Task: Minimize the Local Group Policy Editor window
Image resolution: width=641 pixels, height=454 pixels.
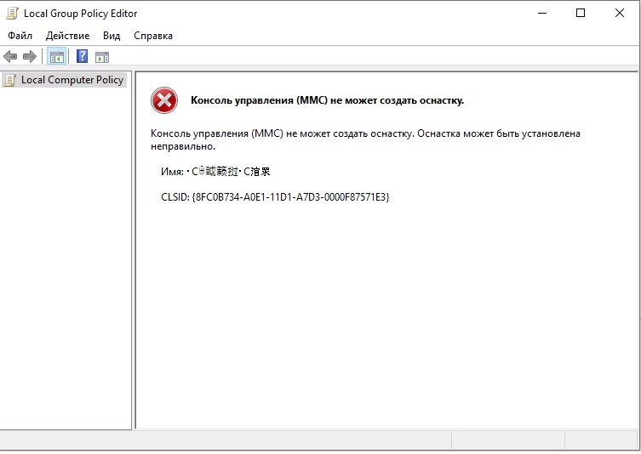Action: point(542,14)
